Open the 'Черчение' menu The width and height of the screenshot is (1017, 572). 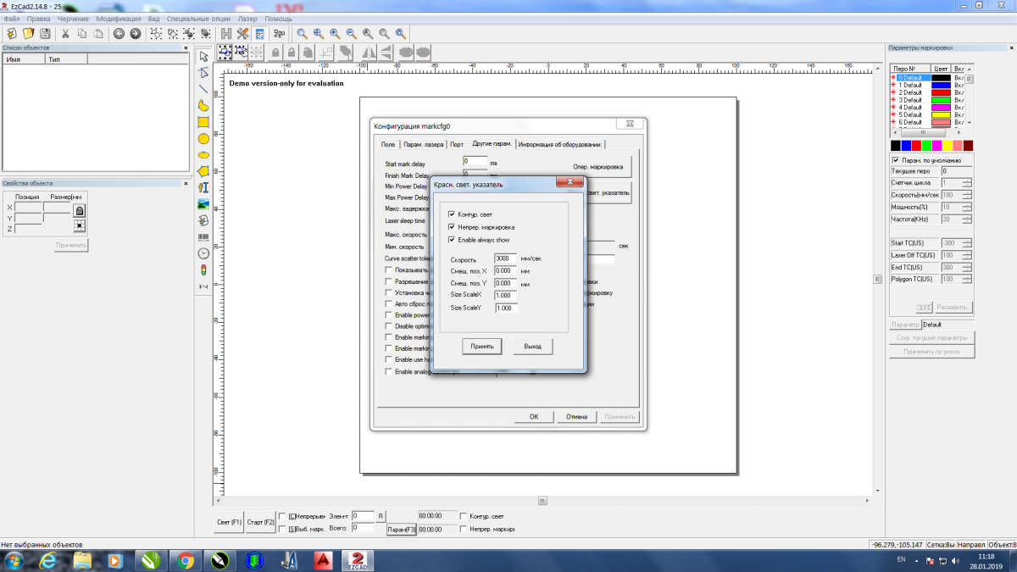(73, 18)
